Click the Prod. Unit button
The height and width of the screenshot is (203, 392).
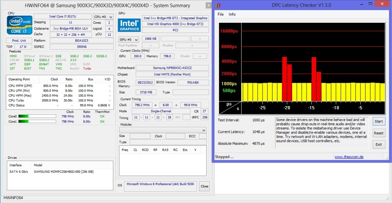click(19, 40)
